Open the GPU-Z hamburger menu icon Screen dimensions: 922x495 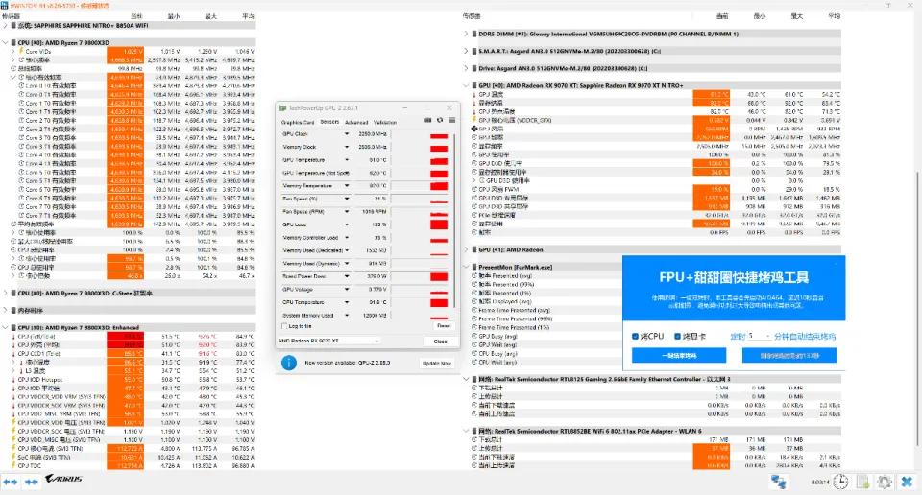[x=450, y=120]
